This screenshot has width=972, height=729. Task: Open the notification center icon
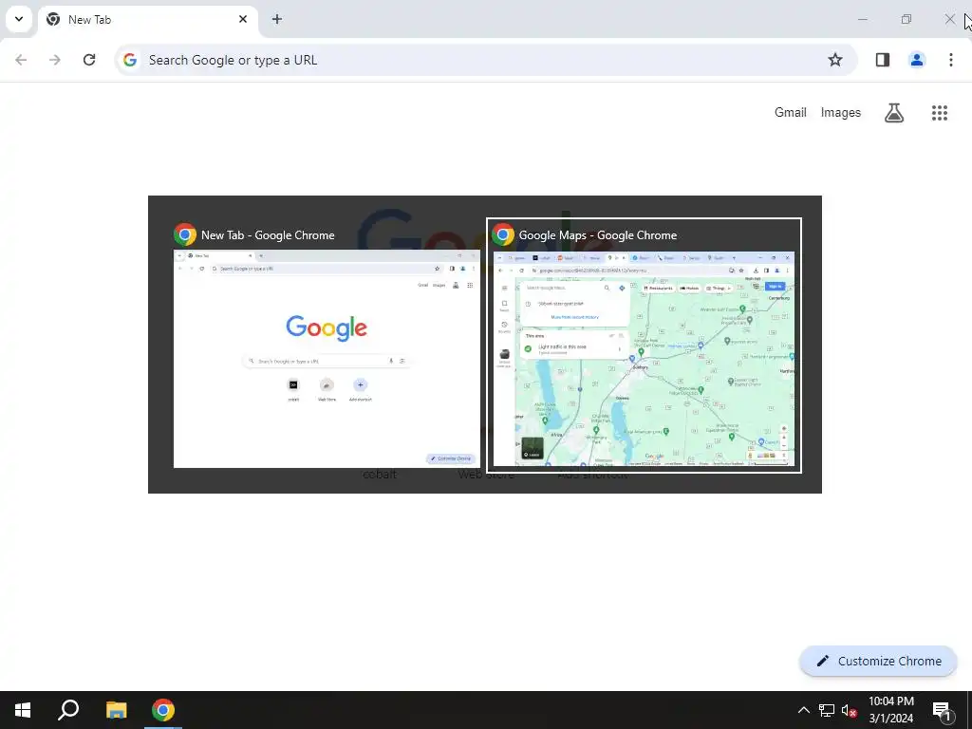(942, 710)
